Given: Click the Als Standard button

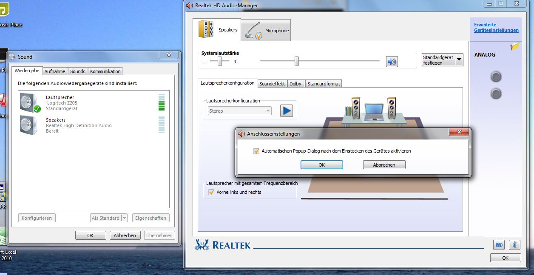Looking at the screenshot, I should coord(106,218).
